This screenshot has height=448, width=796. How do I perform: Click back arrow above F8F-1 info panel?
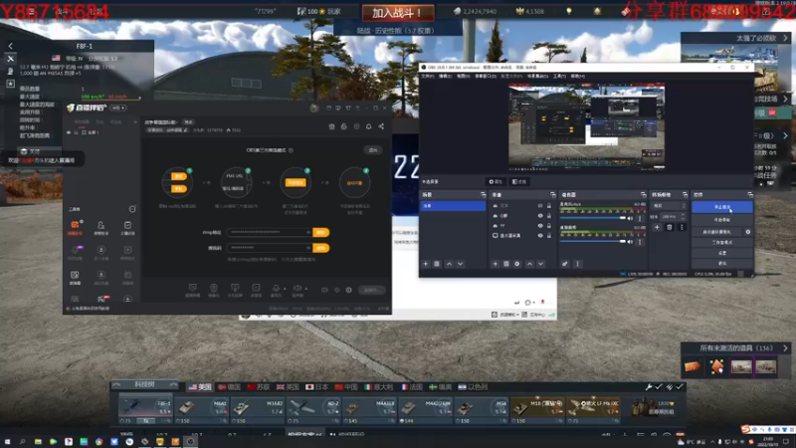click(10, 46)
